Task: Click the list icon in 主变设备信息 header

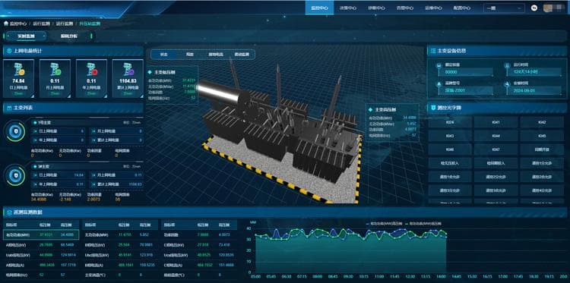Action: click(433, 51)
